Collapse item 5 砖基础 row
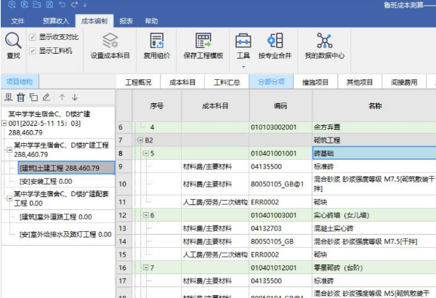The width and height of the screenshot is (436, 298). pyautogui.click(x=146, y=153)
